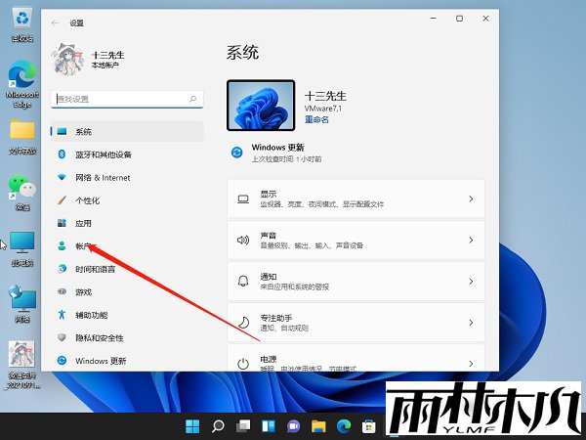Open 帐户 settings in the sidebar
The image size is (586, 440).
click(127, 246)
